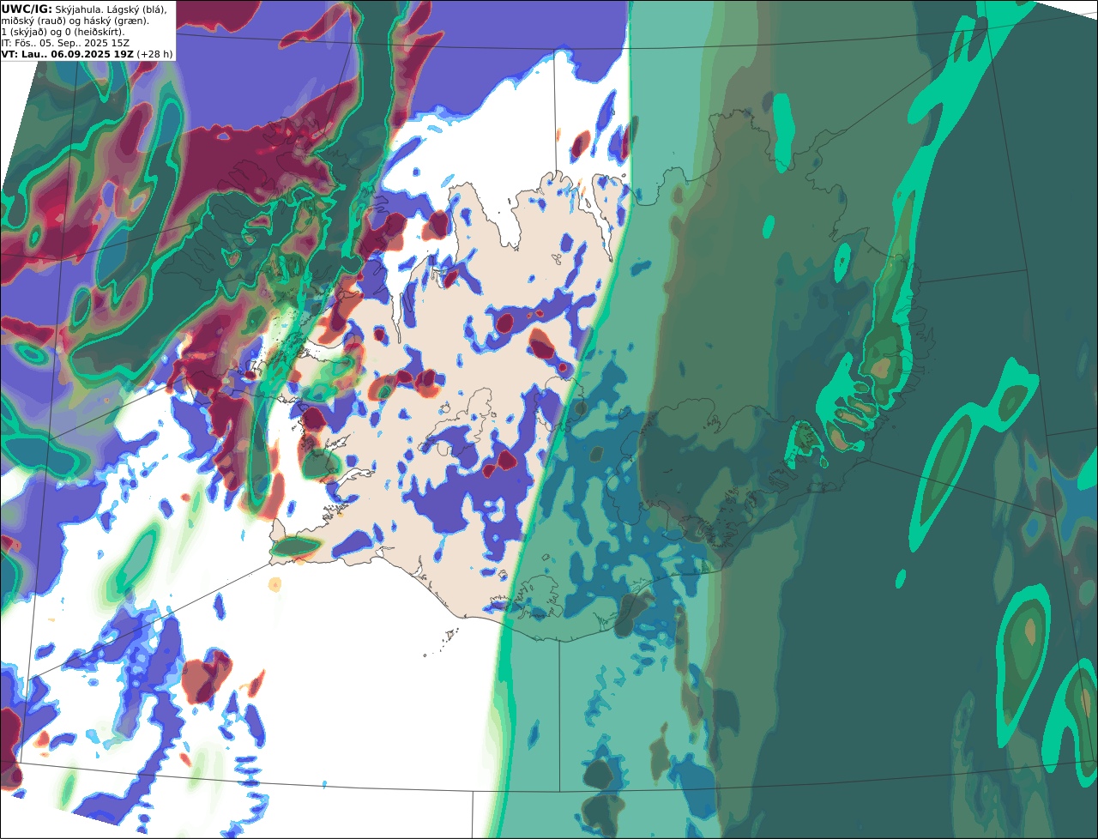Click the "VT: Lau.. 06.09.2025 19Z" valid time
The width and height of the screenshot is (1098, 839).
click(x=68, y=54)
